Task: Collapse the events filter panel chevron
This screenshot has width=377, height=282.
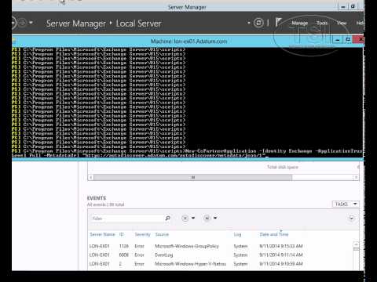Action: coord(352,218)
